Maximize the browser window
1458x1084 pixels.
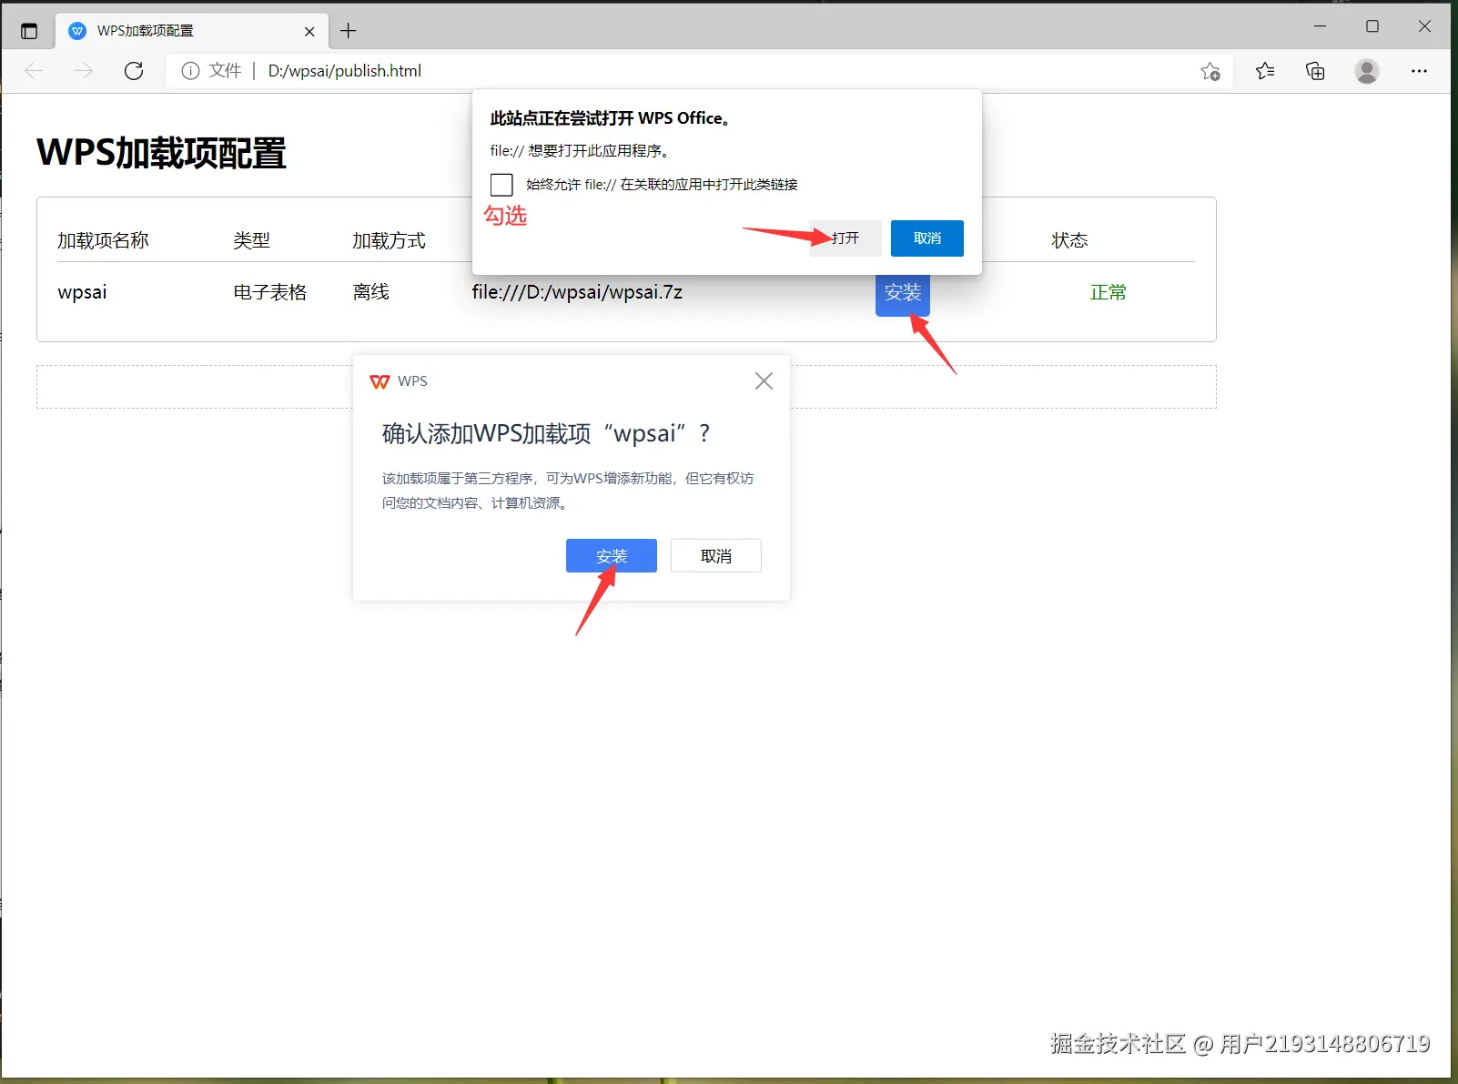click(1372, 26)
